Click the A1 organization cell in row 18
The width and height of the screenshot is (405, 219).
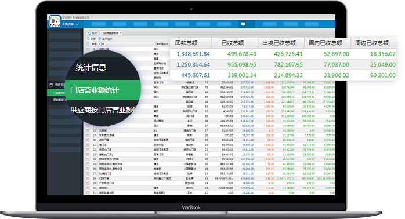(x=155, y=130)
